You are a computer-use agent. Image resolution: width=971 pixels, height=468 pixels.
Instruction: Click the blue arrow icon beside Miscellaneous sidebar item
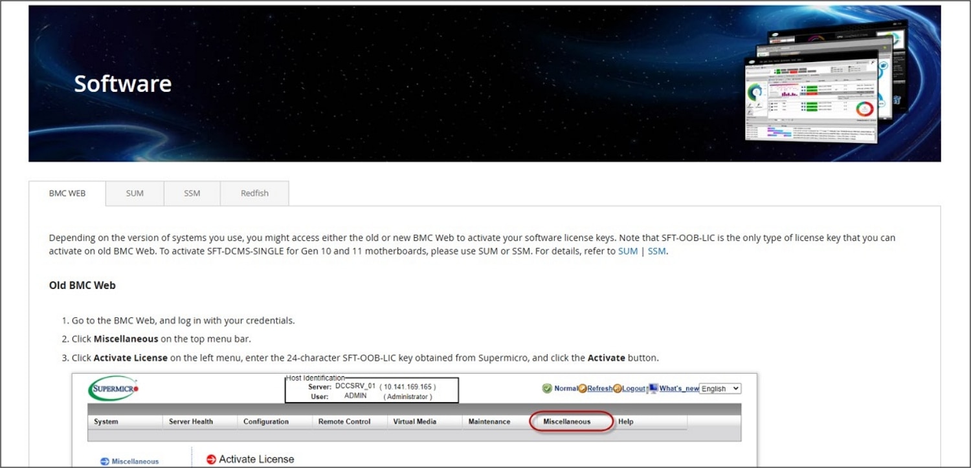[x=105, y=462]
